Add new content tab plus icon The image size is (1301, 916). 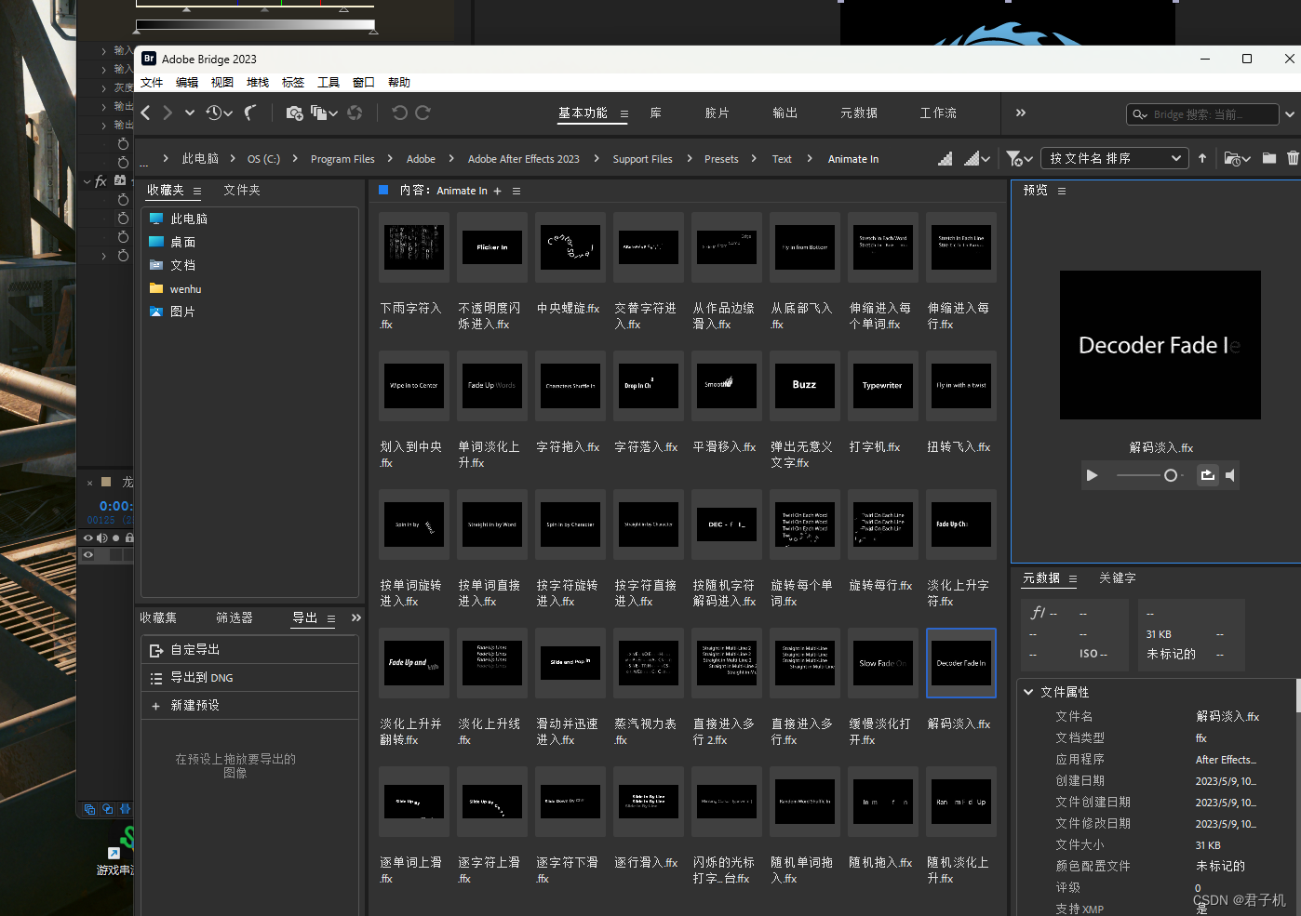coord(497,191)
